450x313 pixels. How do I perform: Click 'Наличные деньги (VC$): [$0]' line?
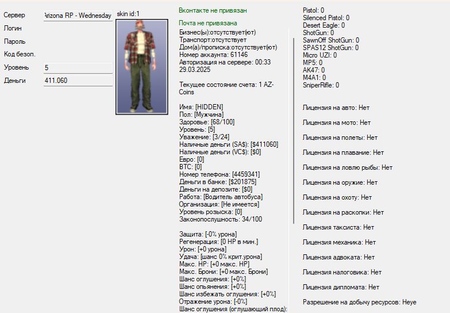[220, 152]
